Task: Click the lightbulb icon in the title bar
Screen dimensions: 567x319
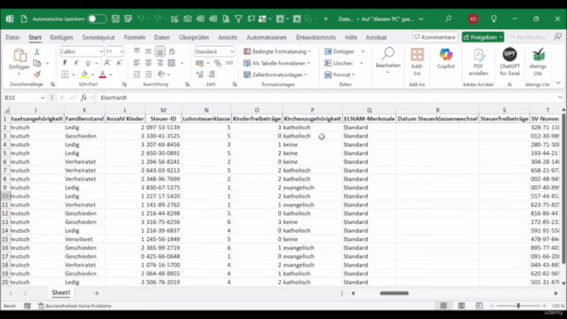Action: pyautogui.click(x=493, y=19)
